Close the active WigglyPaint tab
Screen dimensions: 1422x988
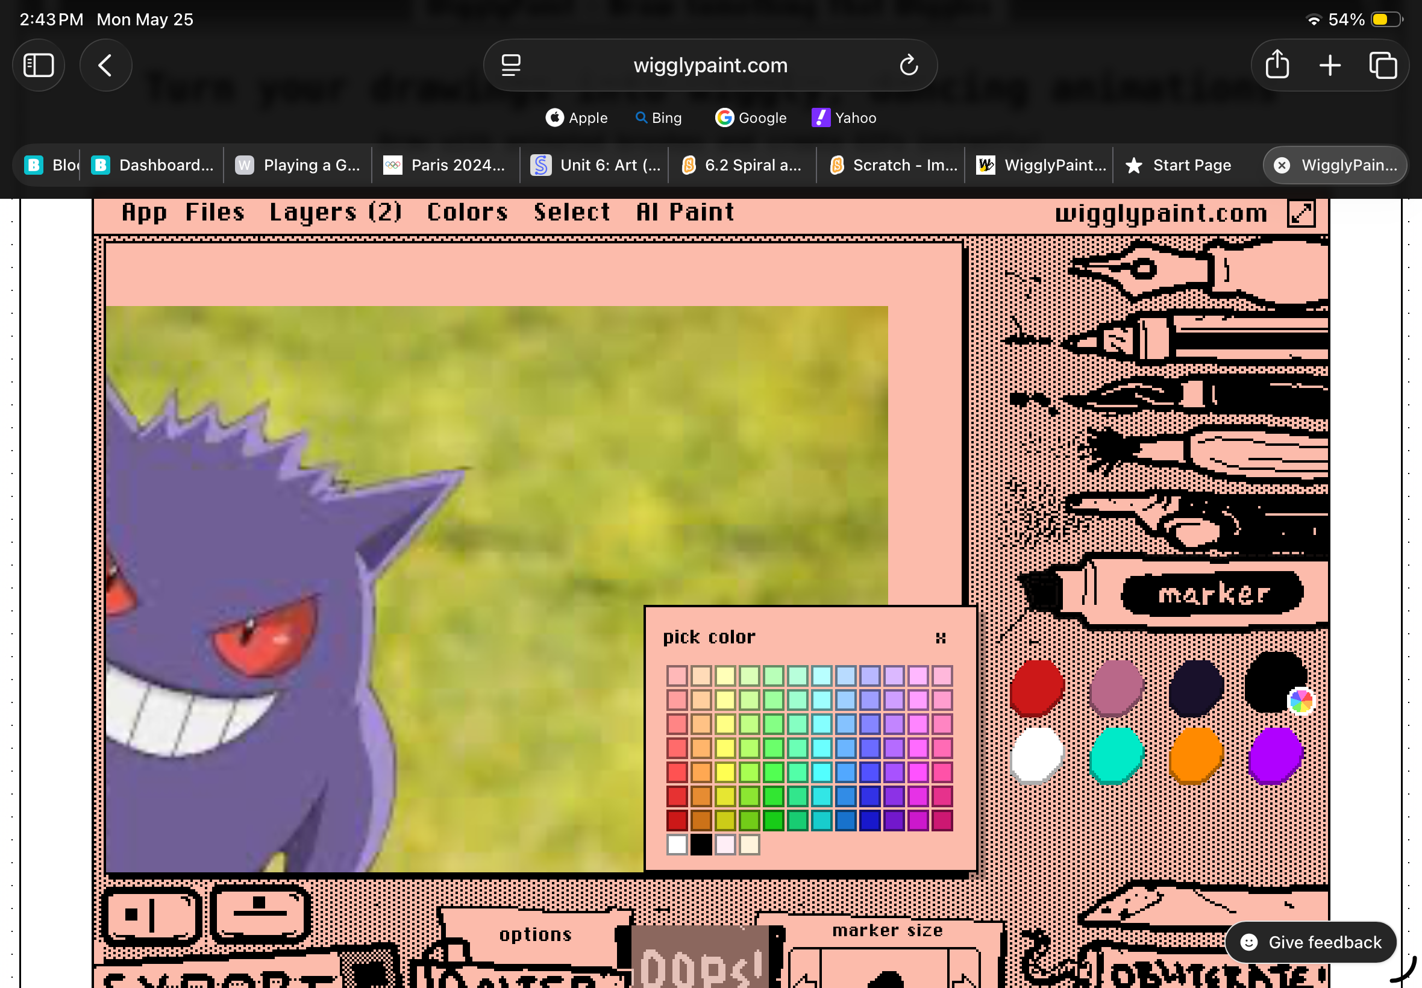click(1282, 165)
